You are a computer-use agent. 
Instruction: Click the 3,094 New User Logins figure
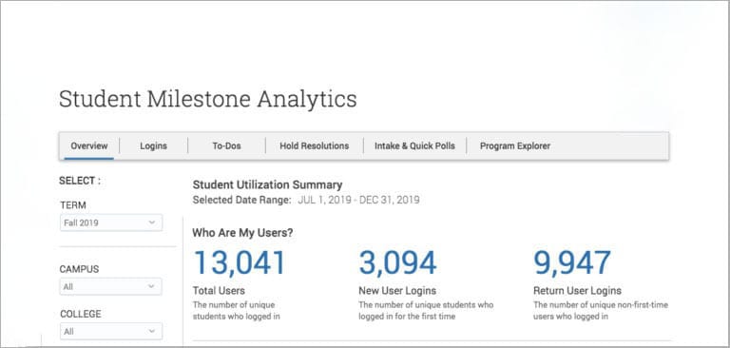point(397,262)
